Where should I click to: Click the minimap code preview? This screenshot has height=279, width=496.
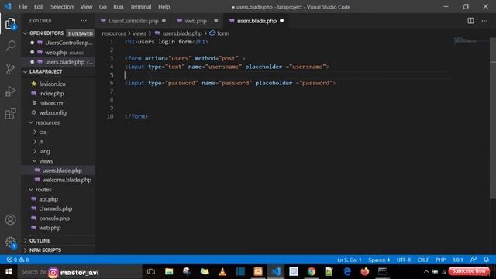click(465, 40)
